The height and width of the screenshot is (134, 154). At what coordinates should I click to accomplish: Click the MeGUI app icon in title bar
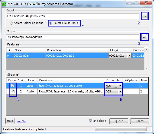4,4
